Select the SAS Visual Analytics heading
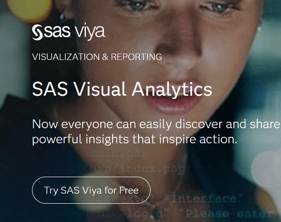Image resolution: width=281 pixels, height=222 pixels. tap(122, 89)
